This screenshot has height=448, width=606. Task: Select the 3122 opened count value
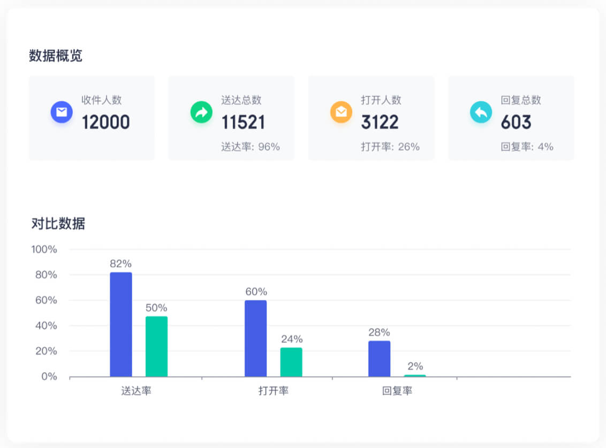pyautogui.click(x=380, y=122)
